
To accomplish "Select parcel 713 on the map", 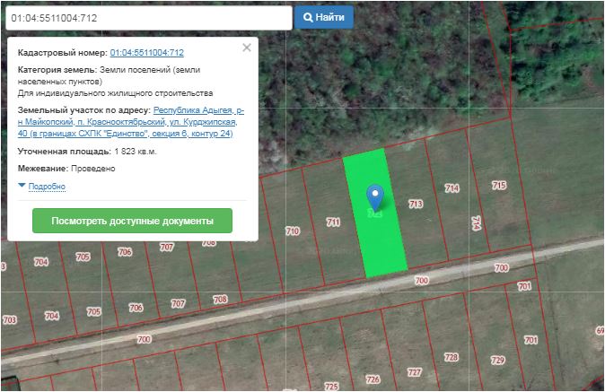I will (416, 205).
